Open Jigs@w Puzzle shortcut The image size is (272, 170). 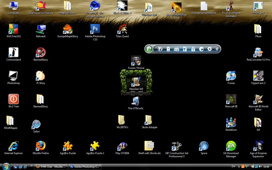(68, 148)
